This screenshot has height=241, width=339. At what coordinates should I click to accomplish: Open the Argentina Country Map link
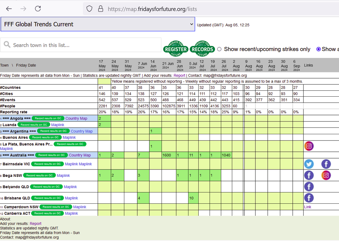[82, 131]
